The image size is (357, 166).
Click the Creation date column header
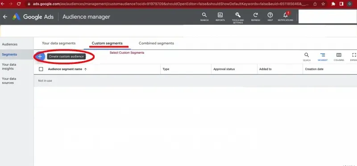pyautogui.click(x=314, y=69)
